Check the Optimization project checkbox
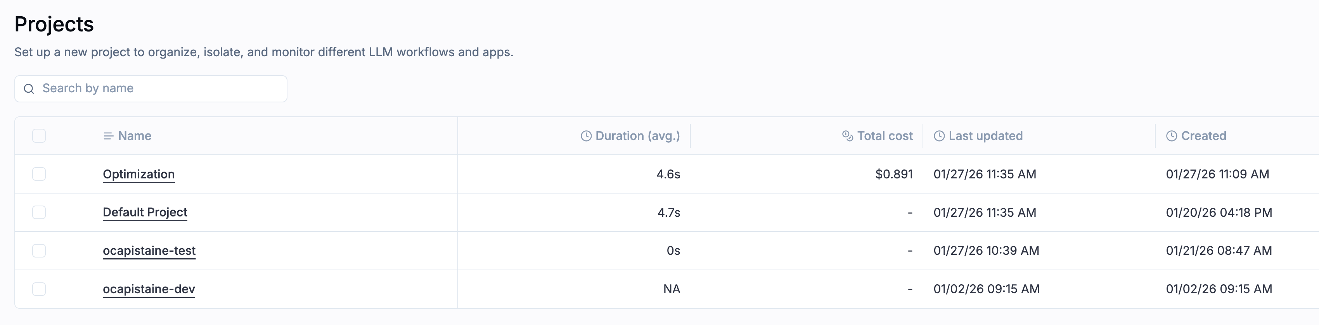 39,174
